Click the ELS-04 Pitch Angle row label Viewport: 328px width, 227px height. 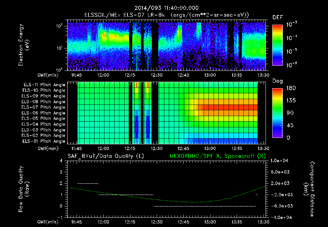pos(44,124)
